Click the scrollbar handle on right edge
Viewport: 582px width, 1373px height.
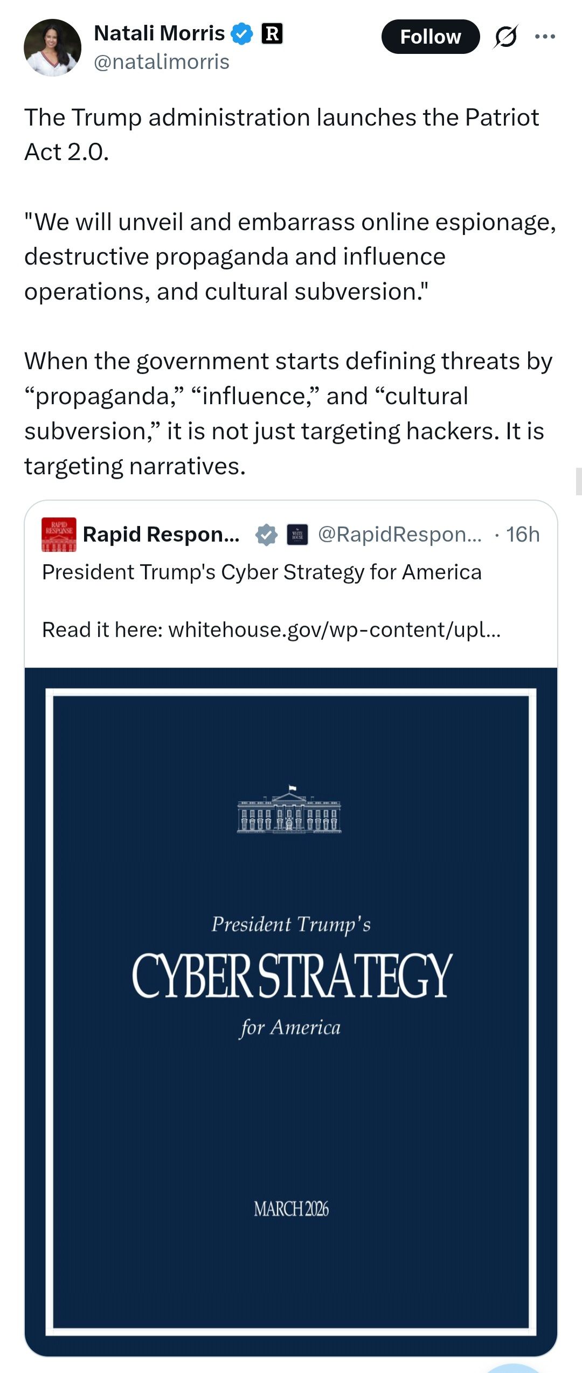pyautogui.click(x=578, y=481)
